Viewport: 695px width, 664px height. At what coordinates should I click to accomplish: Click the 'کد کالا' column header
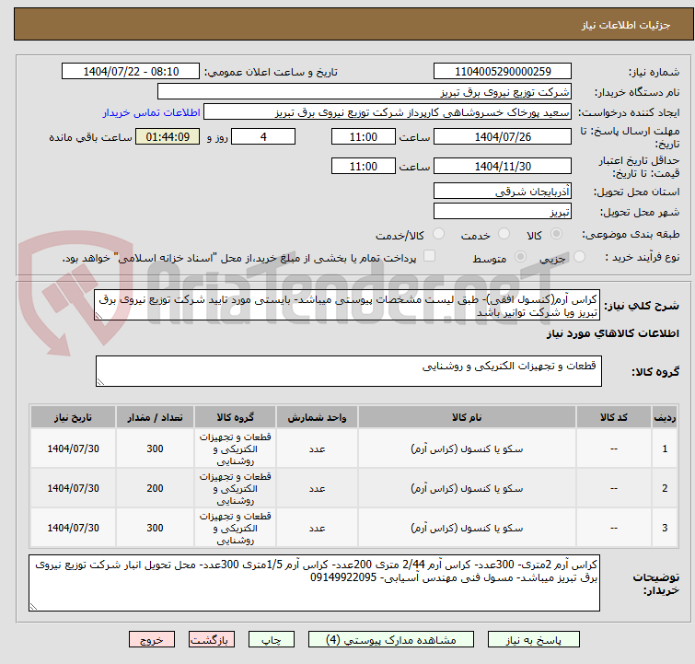coord(614,417)
